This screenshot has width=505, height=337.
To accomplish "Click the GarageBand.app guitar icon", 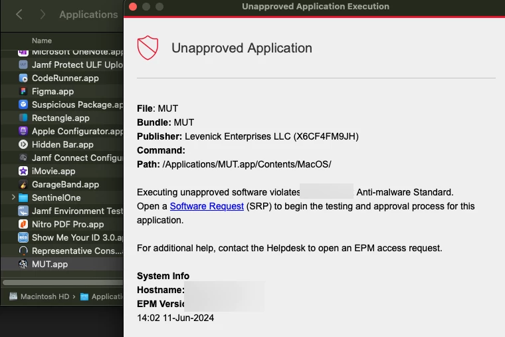I will tap(23, 184).
